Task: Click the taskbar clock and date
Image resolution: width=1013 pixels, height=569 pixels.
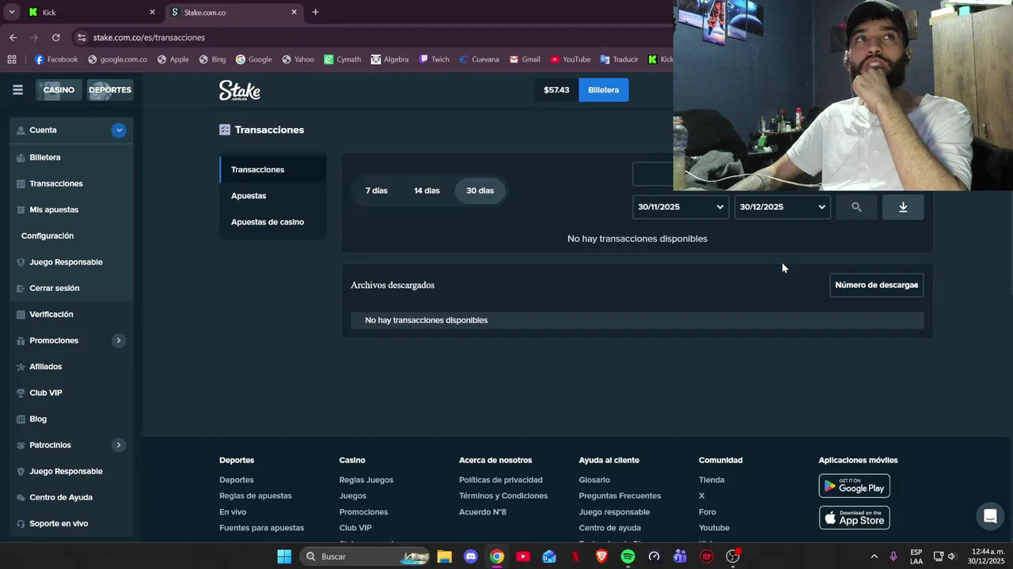Action: point(986,556)
